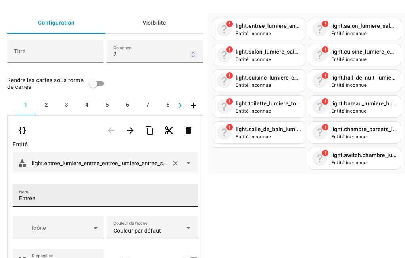Toggle render cards as squares switch
This screenshot has width=405, height=258.
click(x=97, y=84)
